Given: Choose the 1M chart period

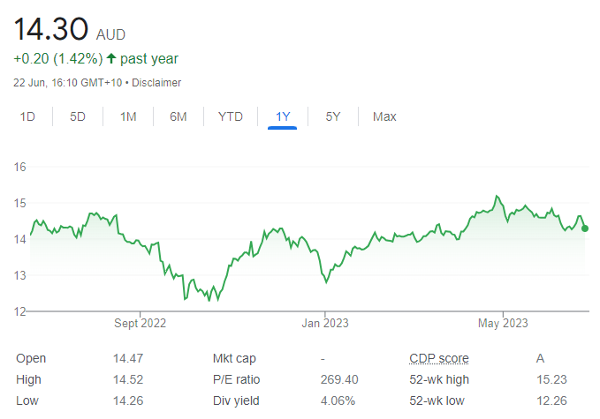Looking at the screenshot, I should [128, 116].
